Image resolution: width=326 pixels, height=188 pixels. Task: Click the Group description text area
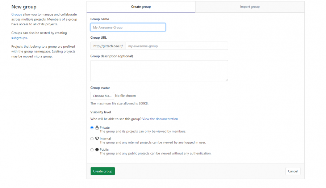point(159,71)
